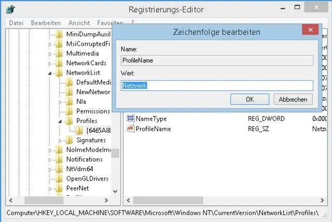Click the Wert input field with Netzwerk
The width and height of the screenshot is (332, 222).
(217, 86)
